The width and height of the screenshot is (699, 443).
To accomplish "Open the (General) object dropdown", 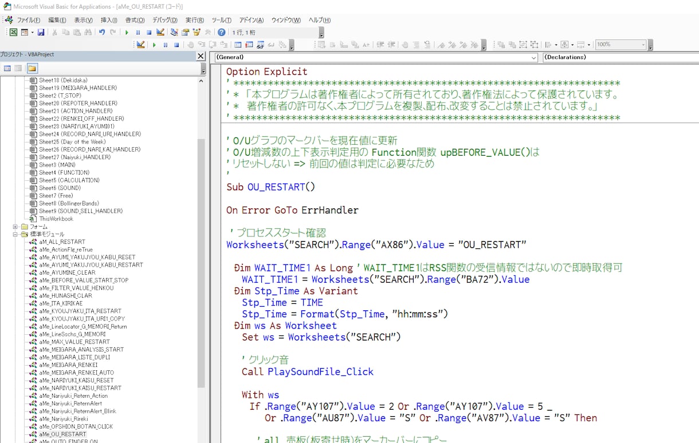I will click(x=376, y=57).
